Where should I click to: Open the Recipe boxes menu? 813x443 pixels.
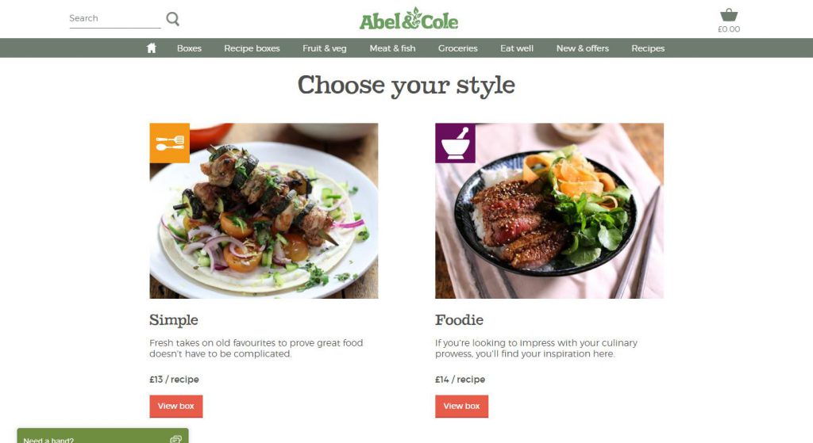click(252, 48)
